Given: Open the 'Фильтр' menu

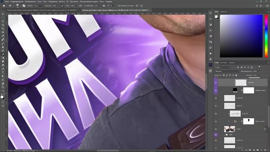Looking at the screenshot, I should (x=62, y=2).
